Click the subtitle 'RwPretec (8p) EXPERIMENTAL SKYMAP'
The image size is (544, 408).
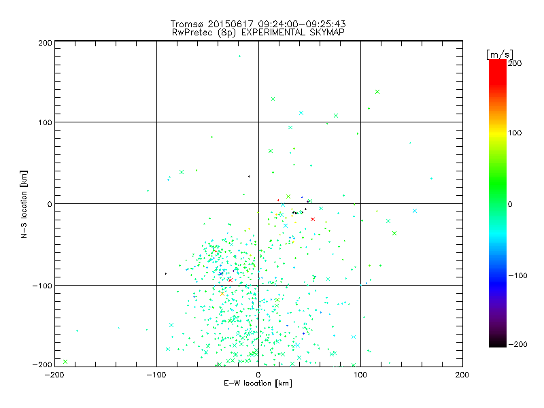tap(258, 33)
